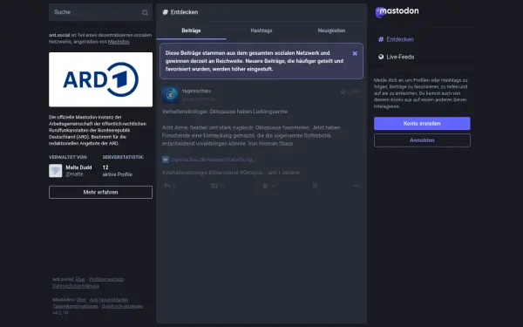Favourite the tagesschau post with the star
This screenshot has height=327, width=523.
(x=265, y=186)
